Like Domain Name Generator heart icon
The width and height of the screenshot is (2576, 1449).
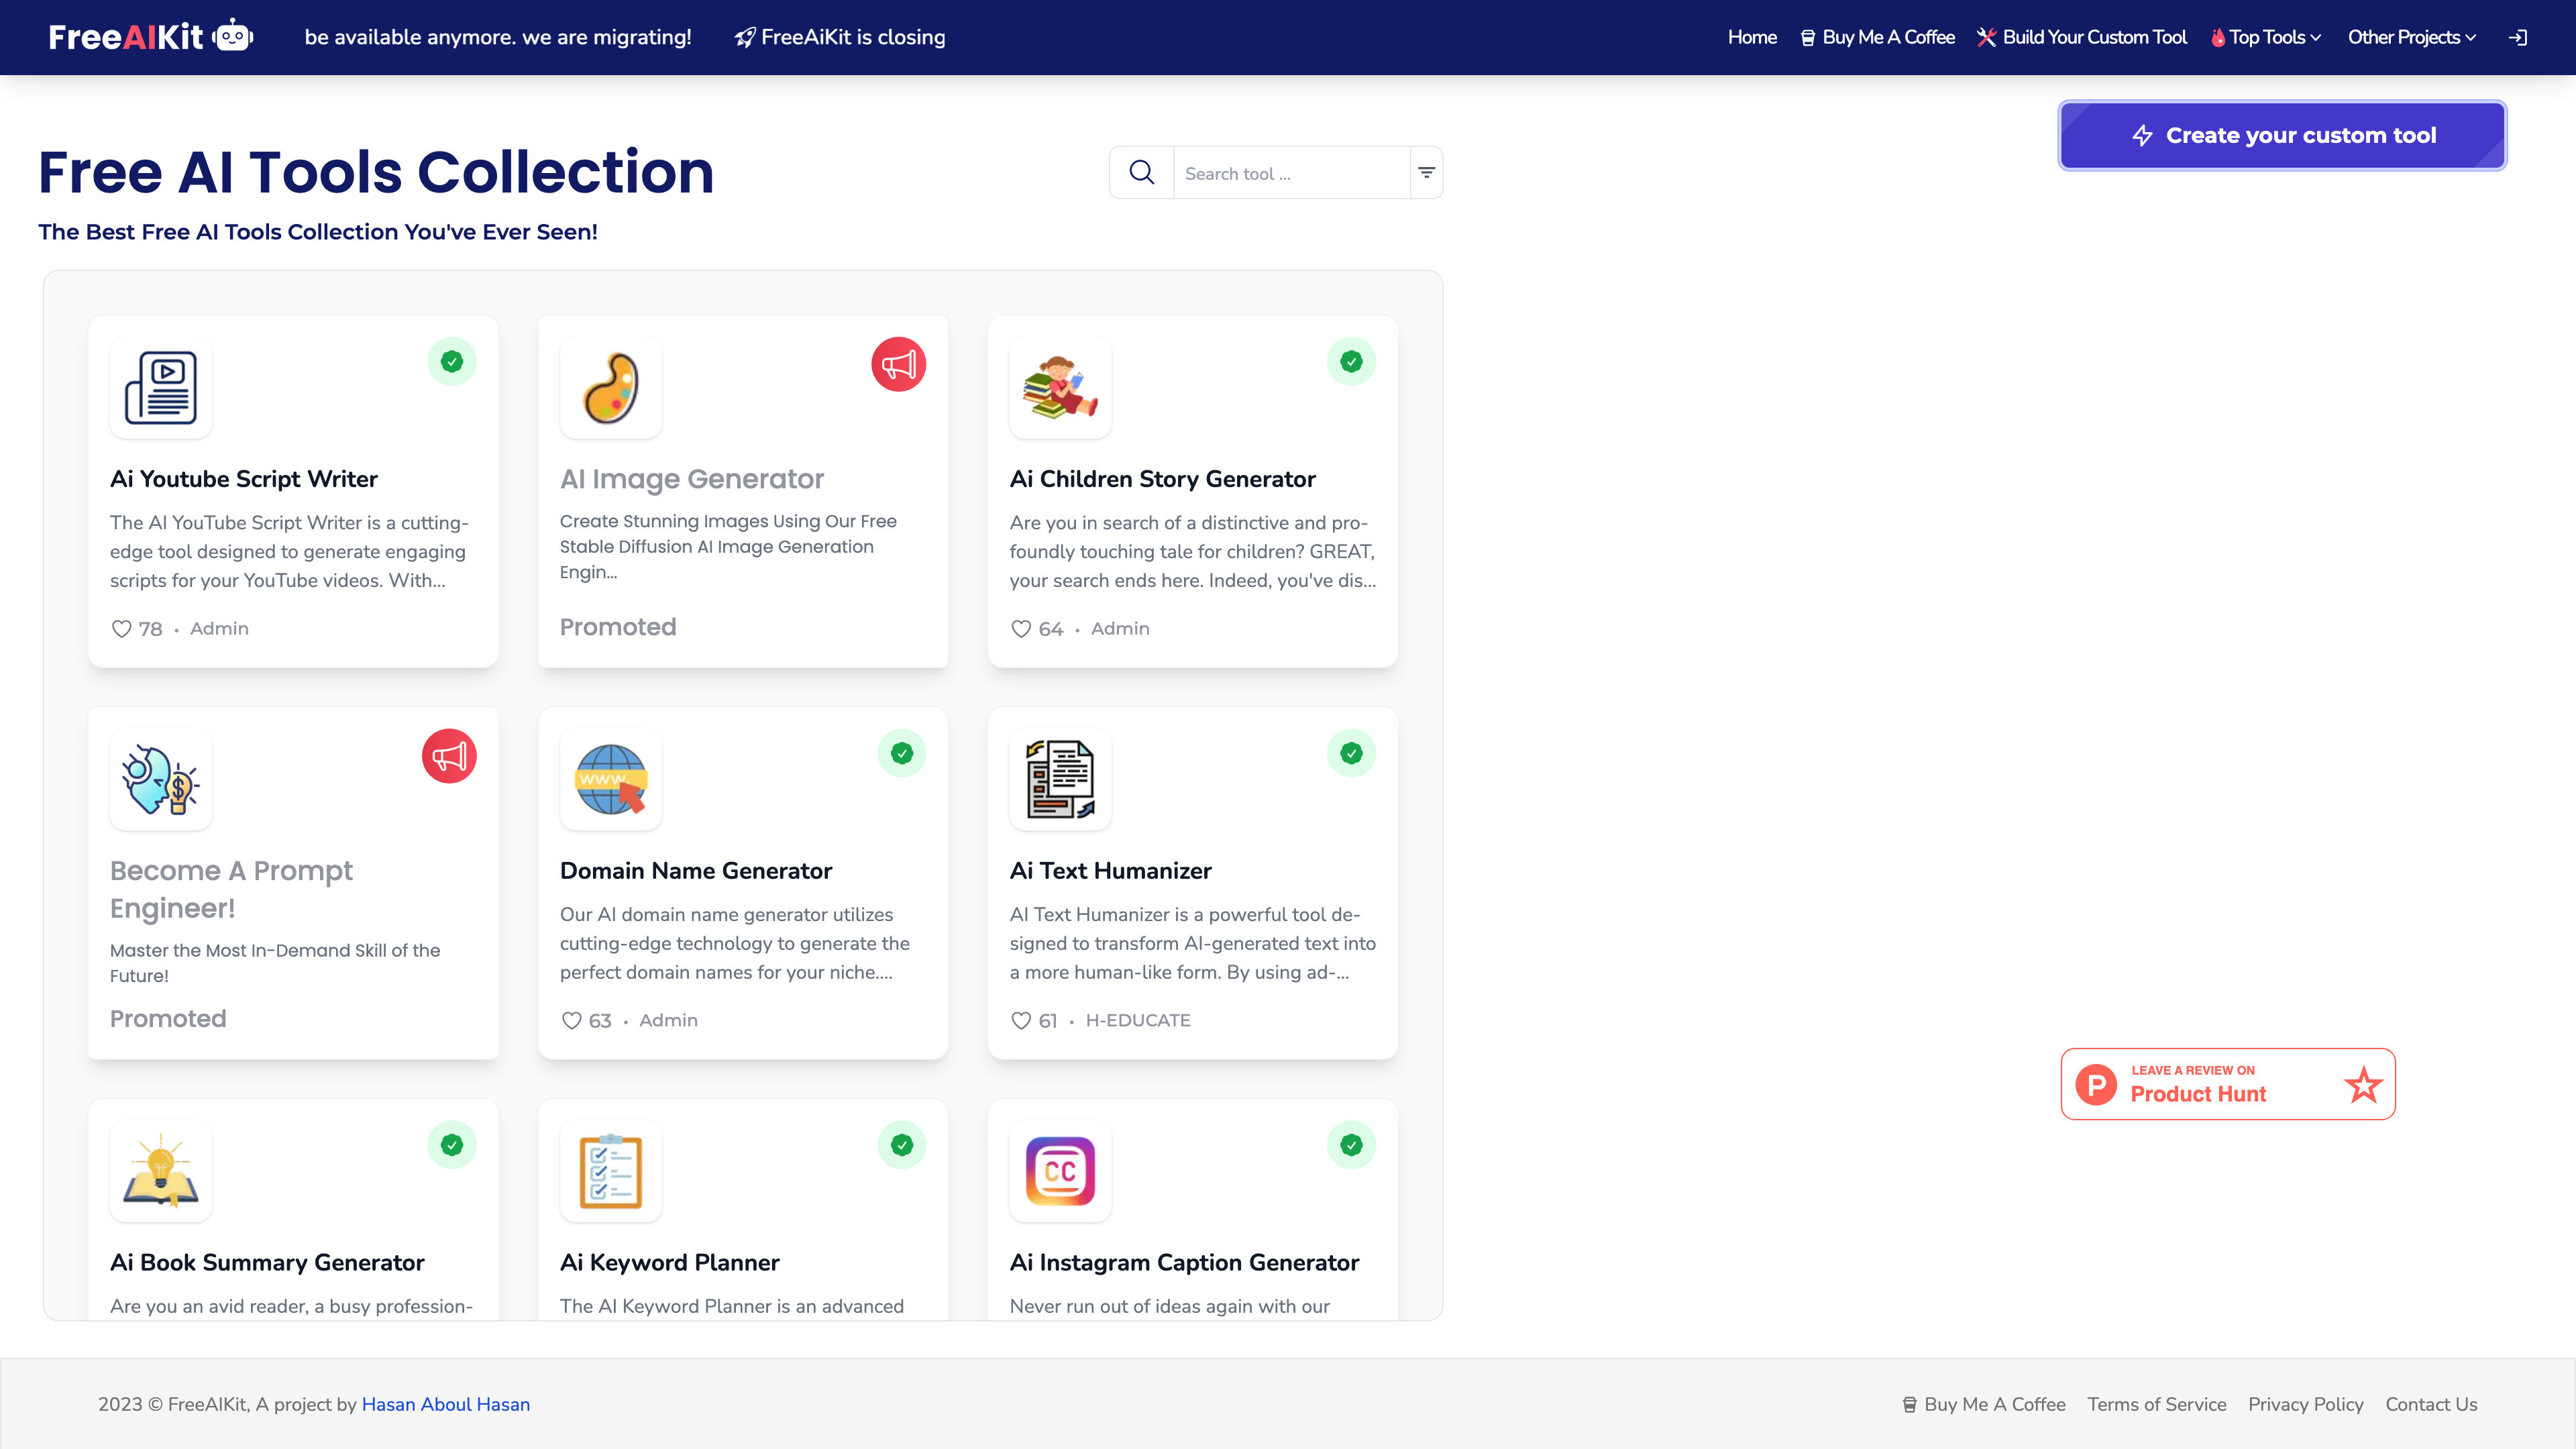tap(571, 1021)
